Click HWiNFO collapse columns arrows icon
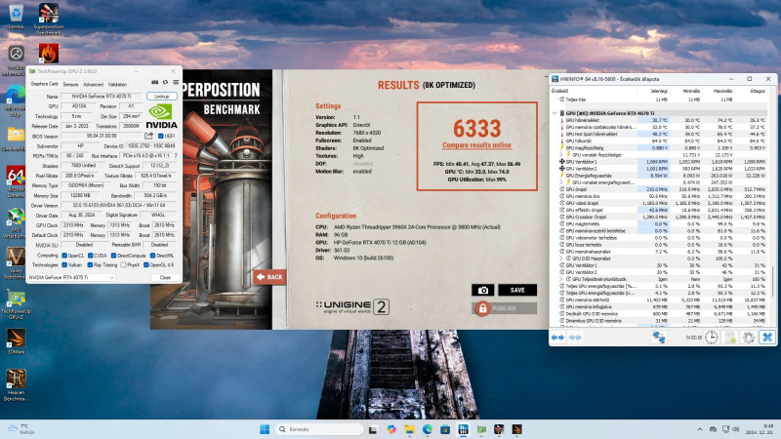The height and width of the screenshot is (439, 781). click(575, 338)
